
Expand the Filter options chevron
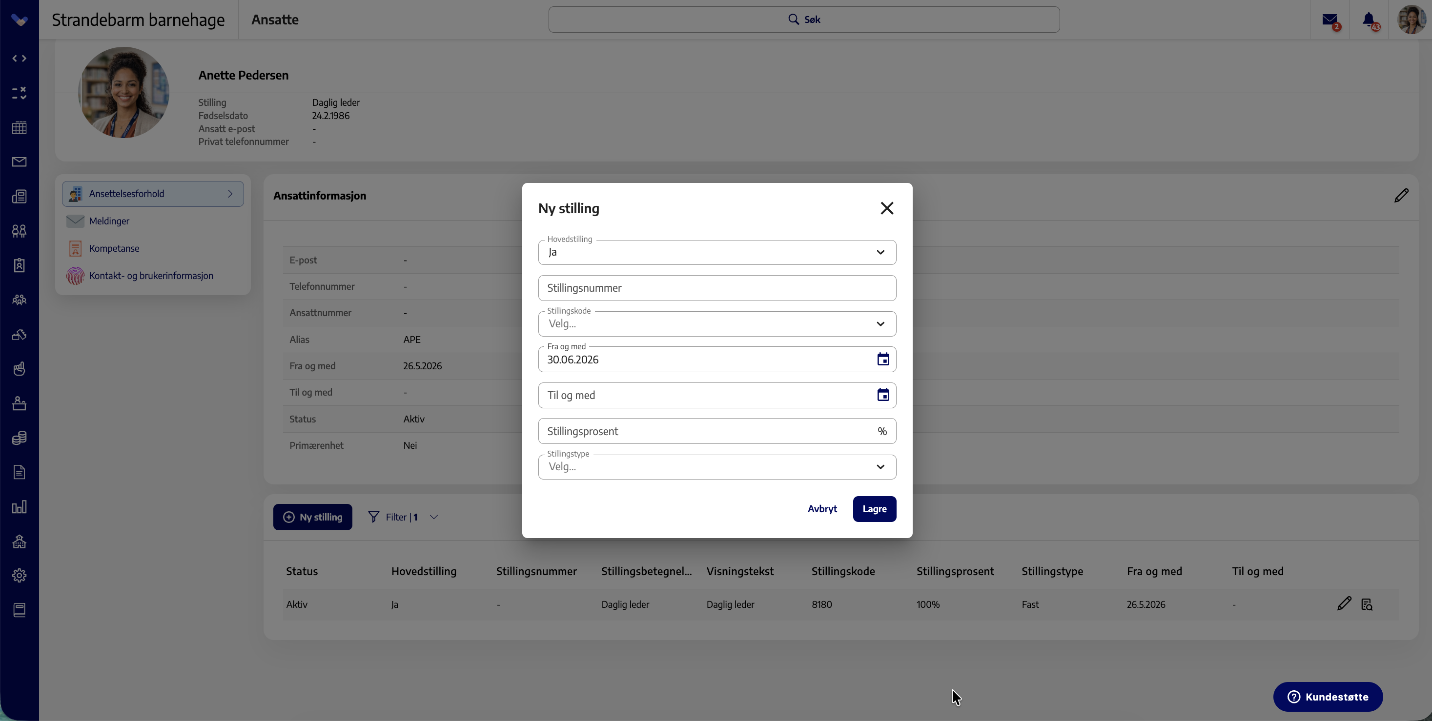click(x=434, y=517)
